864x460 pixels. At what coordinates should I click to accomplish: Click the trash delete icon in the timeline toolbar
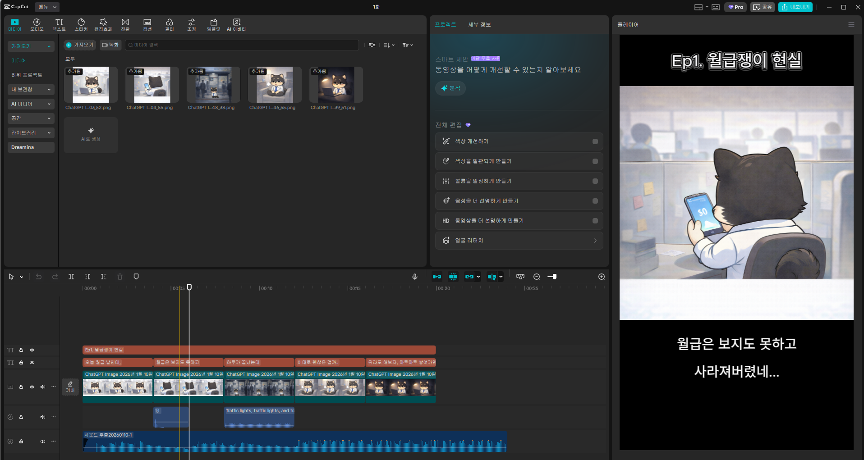(x=120, y=277)
